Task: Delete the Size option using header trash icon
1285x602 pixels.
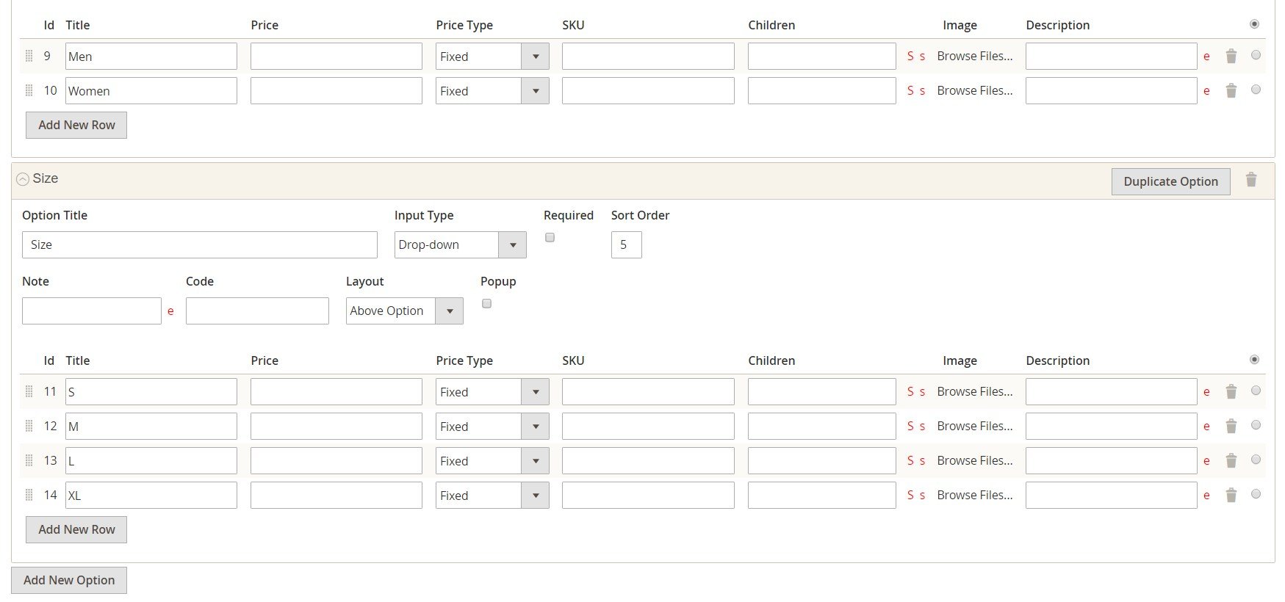Action: coord(1251,180)
